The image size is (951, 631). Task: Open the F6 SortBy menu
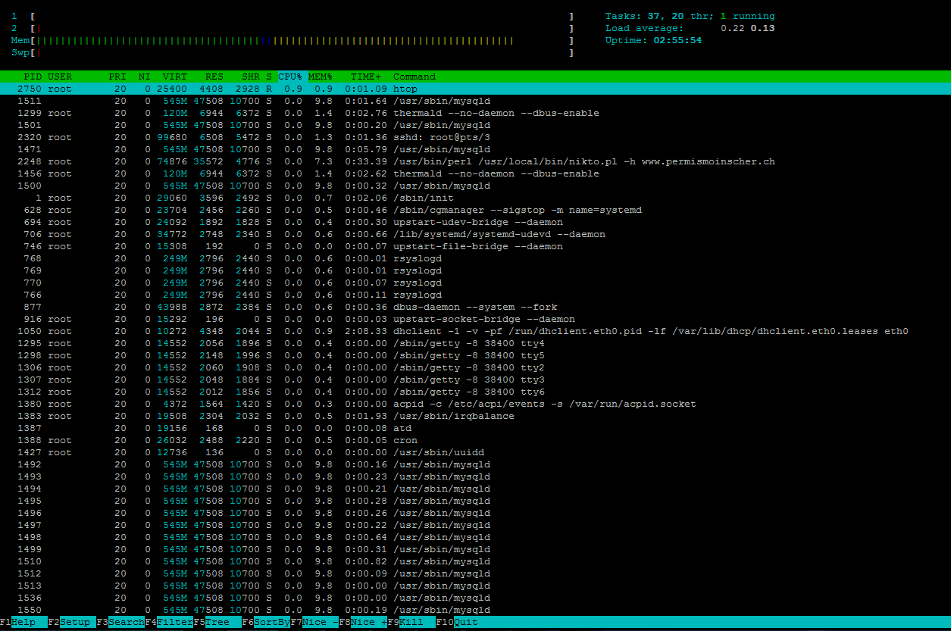pos(266,623)
